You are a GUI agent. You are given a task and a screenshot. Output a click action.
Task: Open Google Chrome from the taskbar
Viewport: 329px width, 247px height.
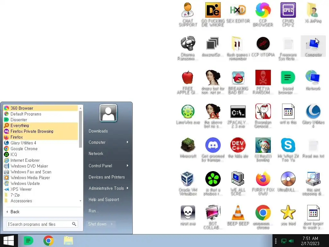coord(49,241)
